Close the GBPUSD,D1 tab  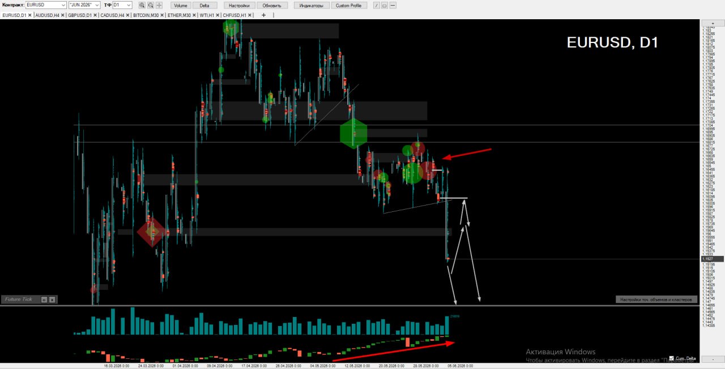tap(96, 15)
